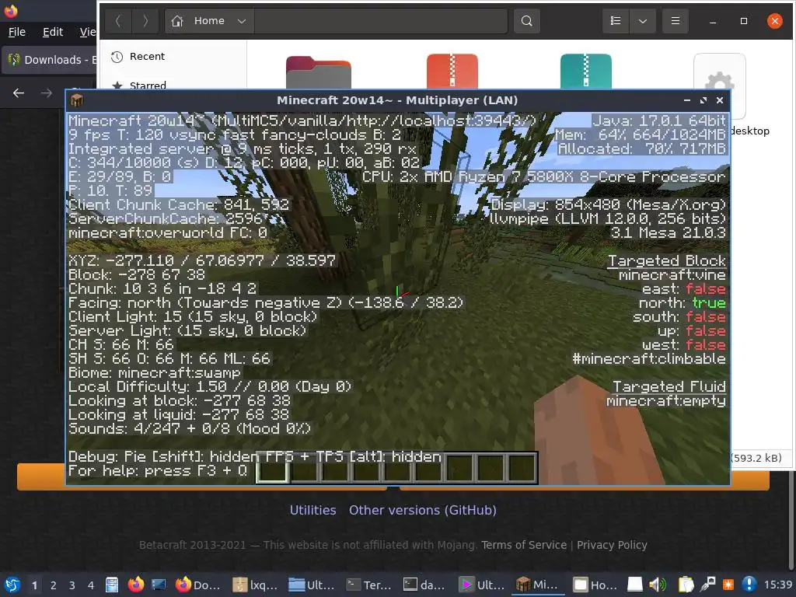This screenshot has height=597, width=796.
Task: Switch to Ho... taskbar entry
Action: [x=595, y=585]
